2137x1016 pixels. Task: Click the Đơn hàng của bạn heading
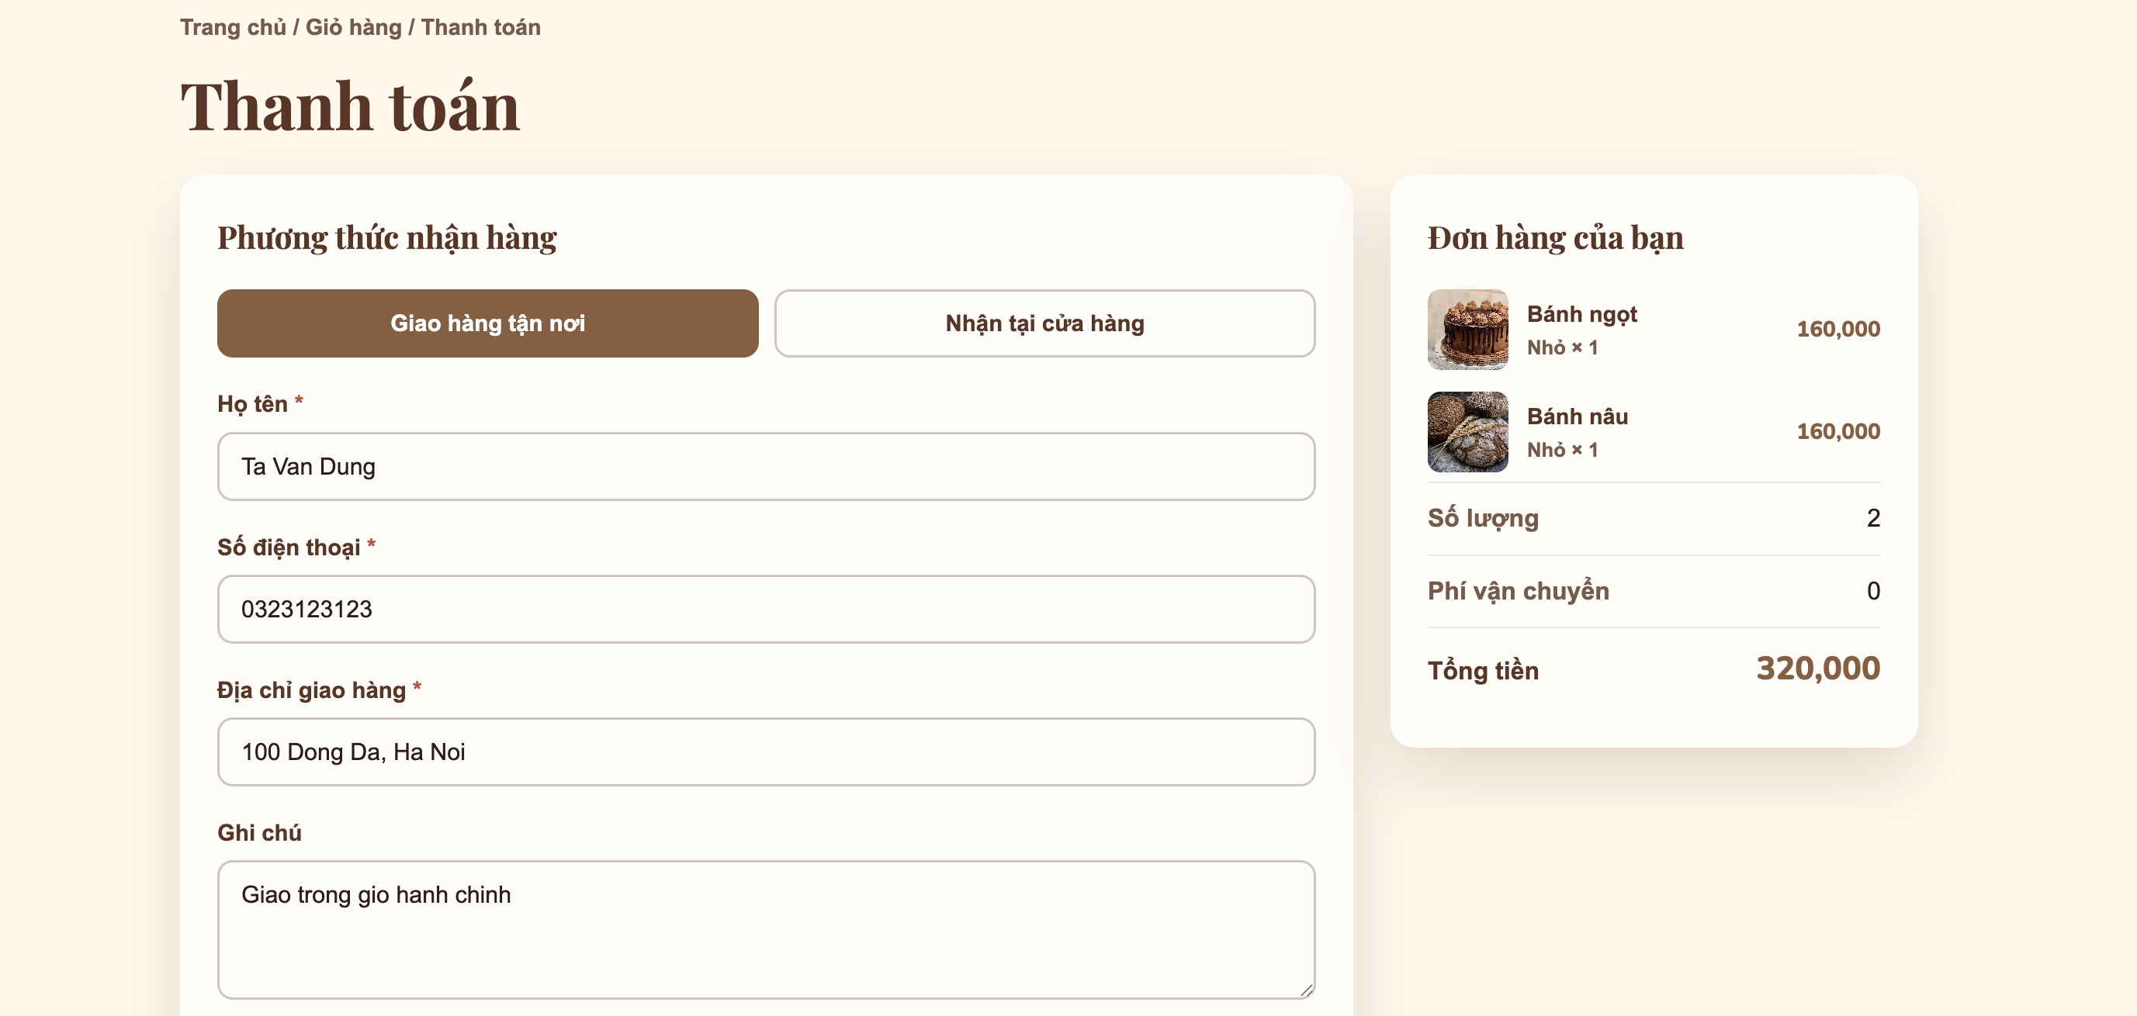point(1556,237)
